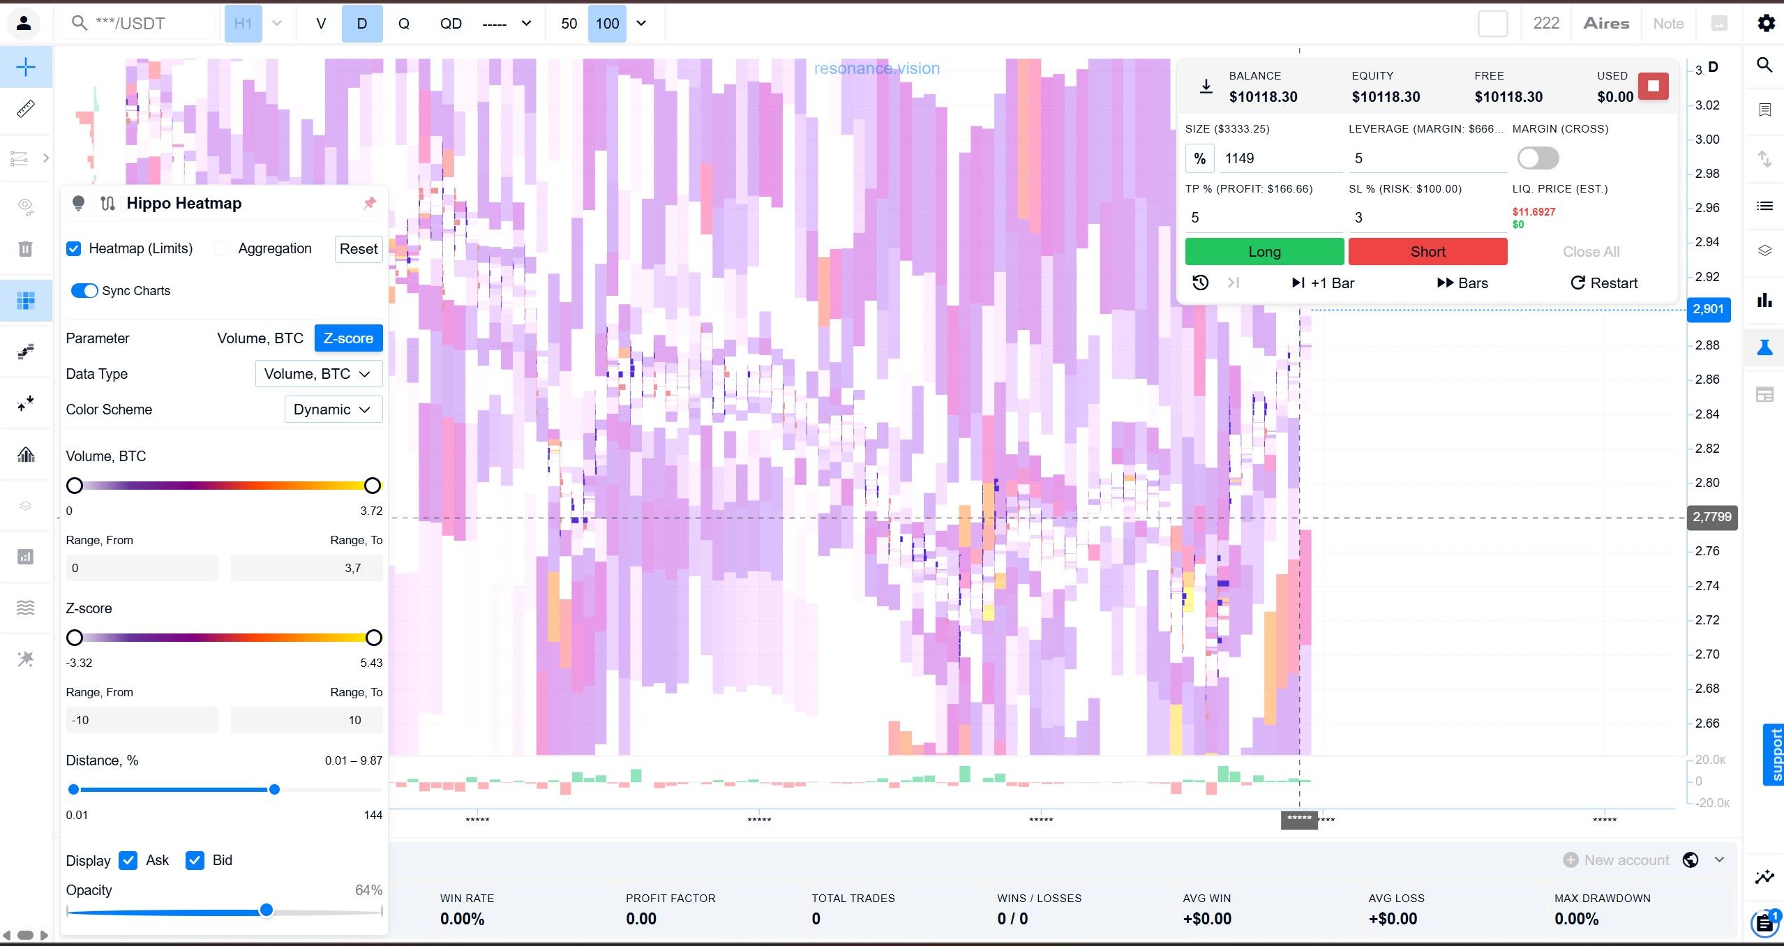Click the Reset button in Heatmap panel
This screenshot has width=1784, height=946.
click(x=359, y=249)
